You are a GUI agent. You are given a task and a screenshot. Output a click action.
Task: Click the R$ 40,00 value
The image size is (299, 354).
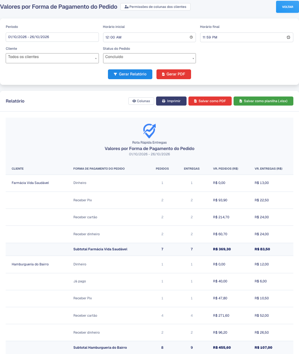(x=220, y=281)
